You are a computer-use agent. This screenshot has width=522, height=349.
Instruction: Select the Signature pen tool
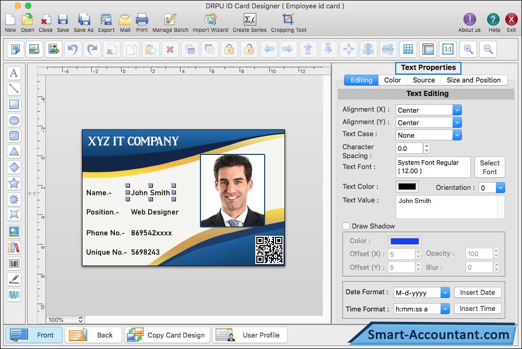[x=14, y=279]
